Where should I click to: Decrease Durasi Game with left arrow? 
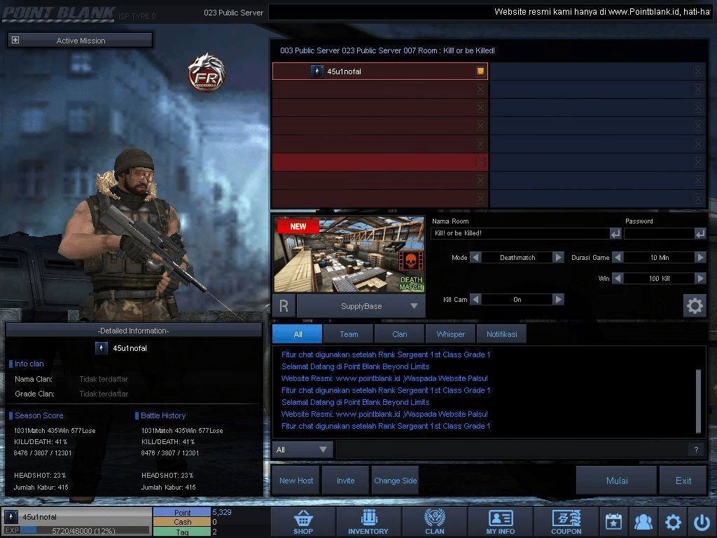point(618,258)
